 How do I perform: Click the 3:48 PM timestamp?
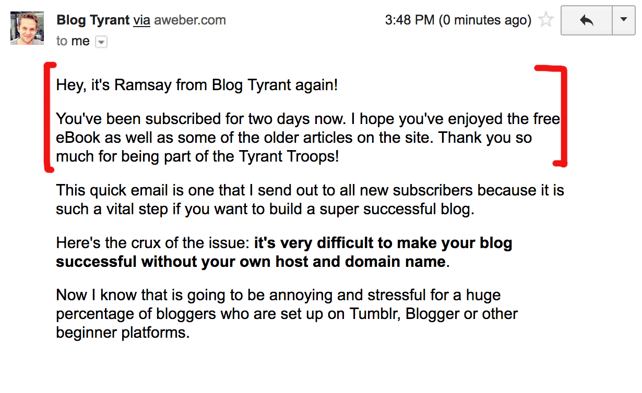pos(409,20)
